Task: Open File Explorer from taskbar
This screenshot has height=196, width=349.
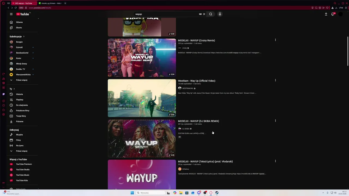Action: point(181,193)
